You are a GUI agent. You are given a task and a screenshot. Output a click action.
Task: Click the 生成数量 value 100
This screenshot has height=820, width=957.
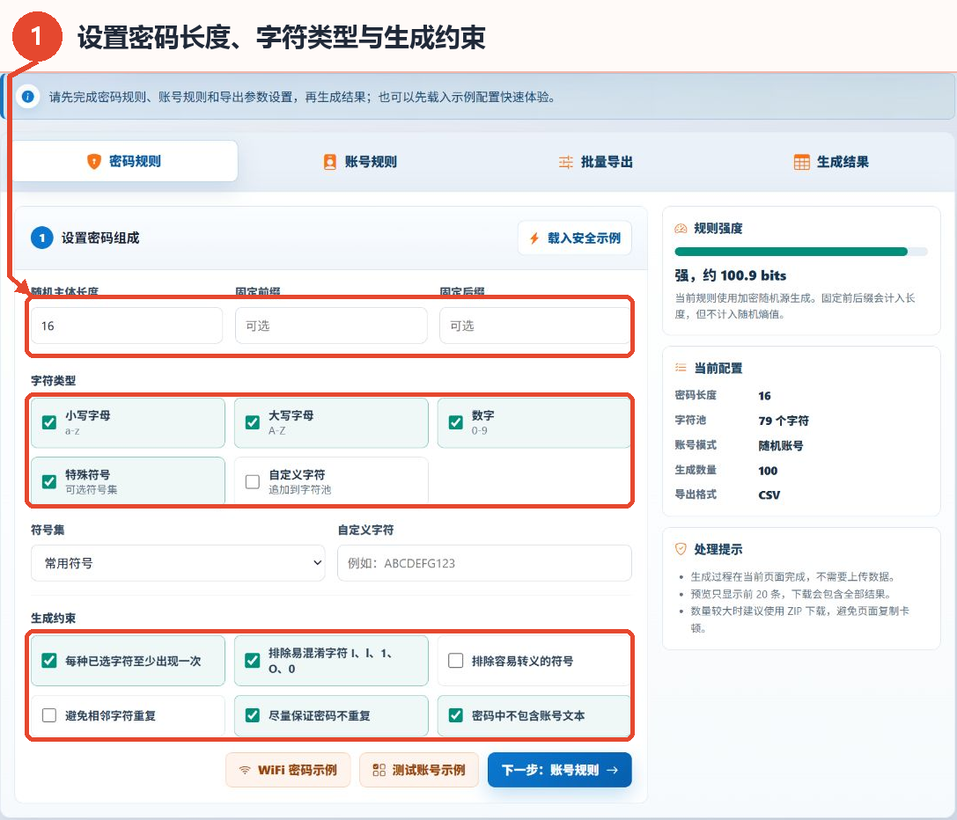pos(768,471)
